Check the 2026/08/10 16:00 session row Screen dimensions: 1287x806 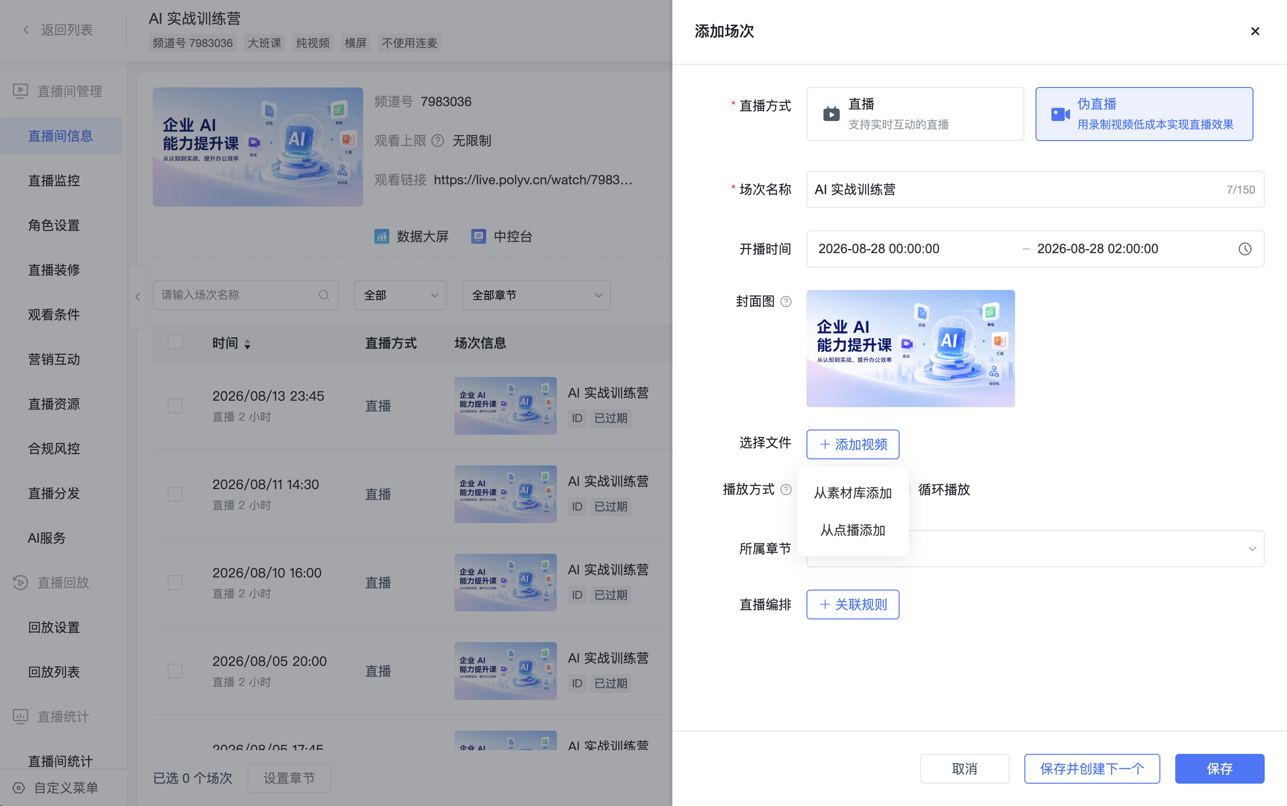click(175, 583)
